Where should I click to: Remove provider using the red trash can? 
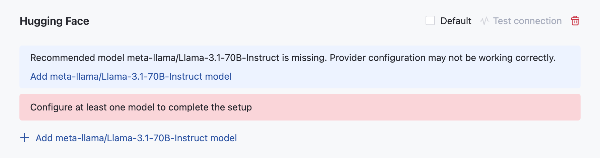(x=575, y=21)
